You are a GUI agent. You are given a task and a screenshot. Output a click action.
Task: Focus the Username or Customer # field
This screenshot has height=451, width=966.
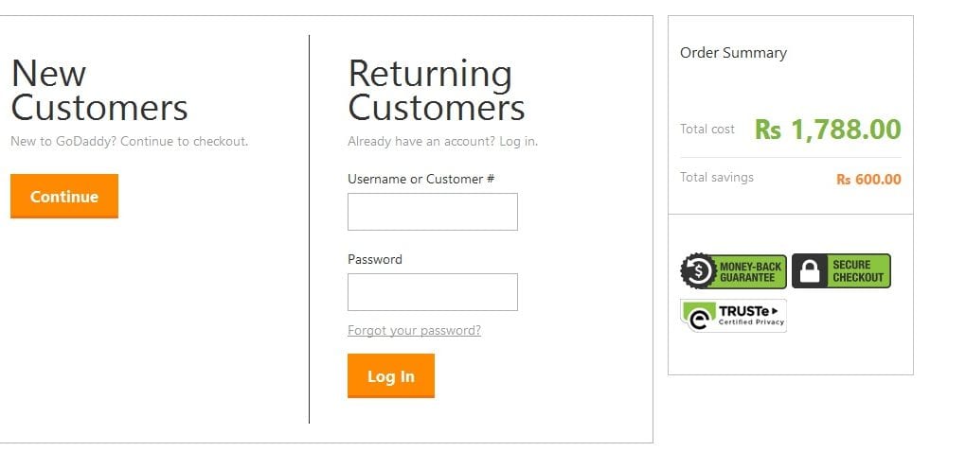click(432, 212)
